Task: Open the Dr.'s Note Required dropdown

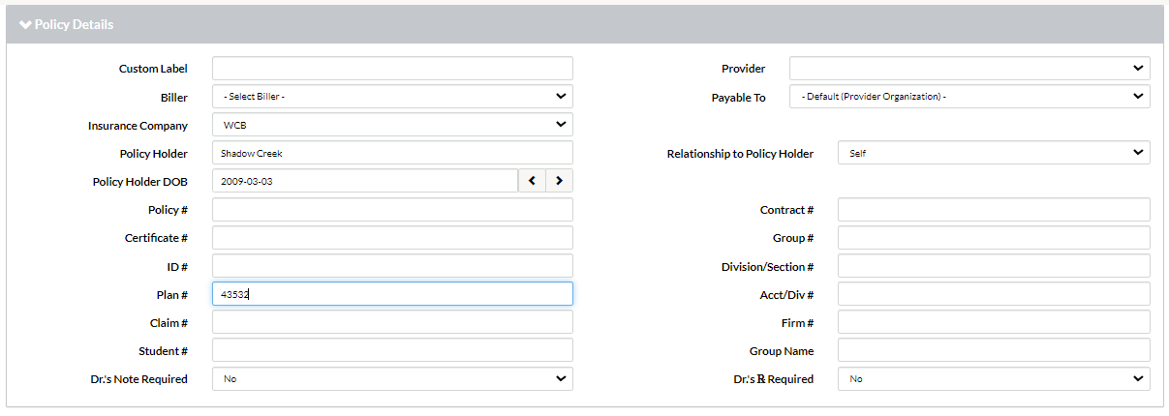Action: pyautogui.click(x=392, y=379)
